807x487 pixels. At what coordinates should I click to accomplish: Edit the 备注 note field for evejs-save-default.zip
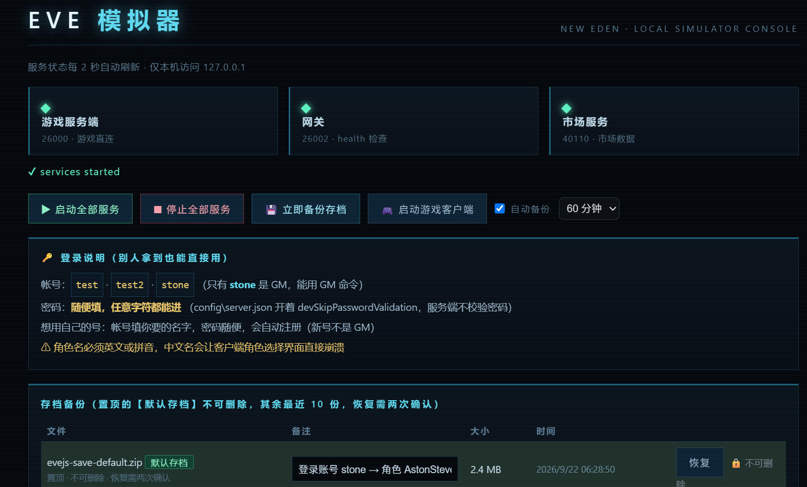[x=375, y=469]
